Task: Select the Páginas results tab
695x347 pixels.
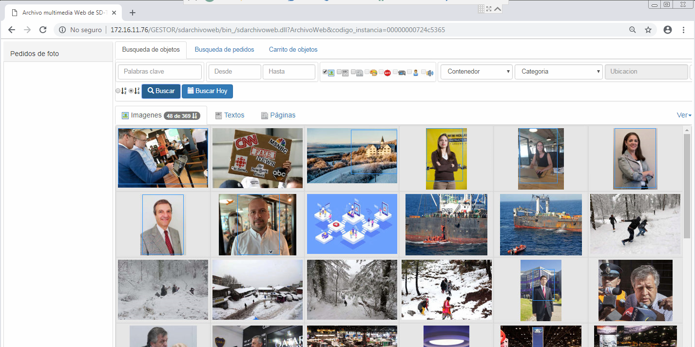Action: 278,116
